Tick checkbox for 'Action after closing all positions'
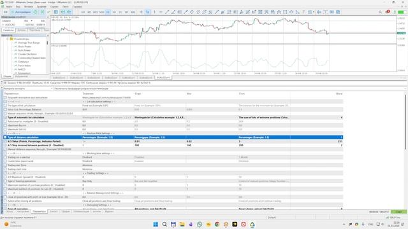This screenshot has height=229, width=408. 5,201
